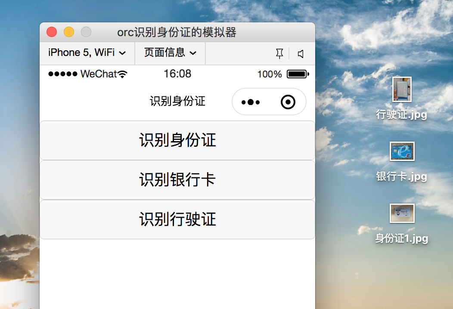Viewport: 453px width, 309px height.
Task: Close the simulator window with red button
Action: coord(52,32)
